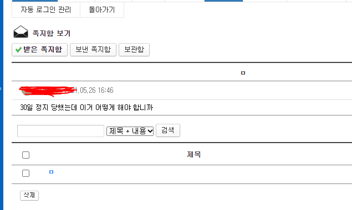Click the message text starting 30일 정지
The width and height of the screenshot is (352, 210).
(86, 107)
